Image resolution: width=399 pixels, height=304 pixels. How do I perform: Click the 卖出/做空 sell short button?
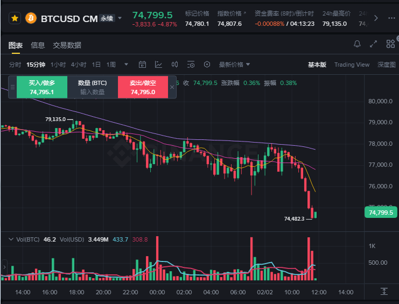[x=143, y=87]
